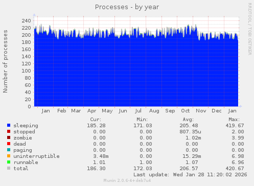The image size is (254, 186).
Task: Select the 'runnable' legend label
Action: pyautogui.click(x=26, y=162)
